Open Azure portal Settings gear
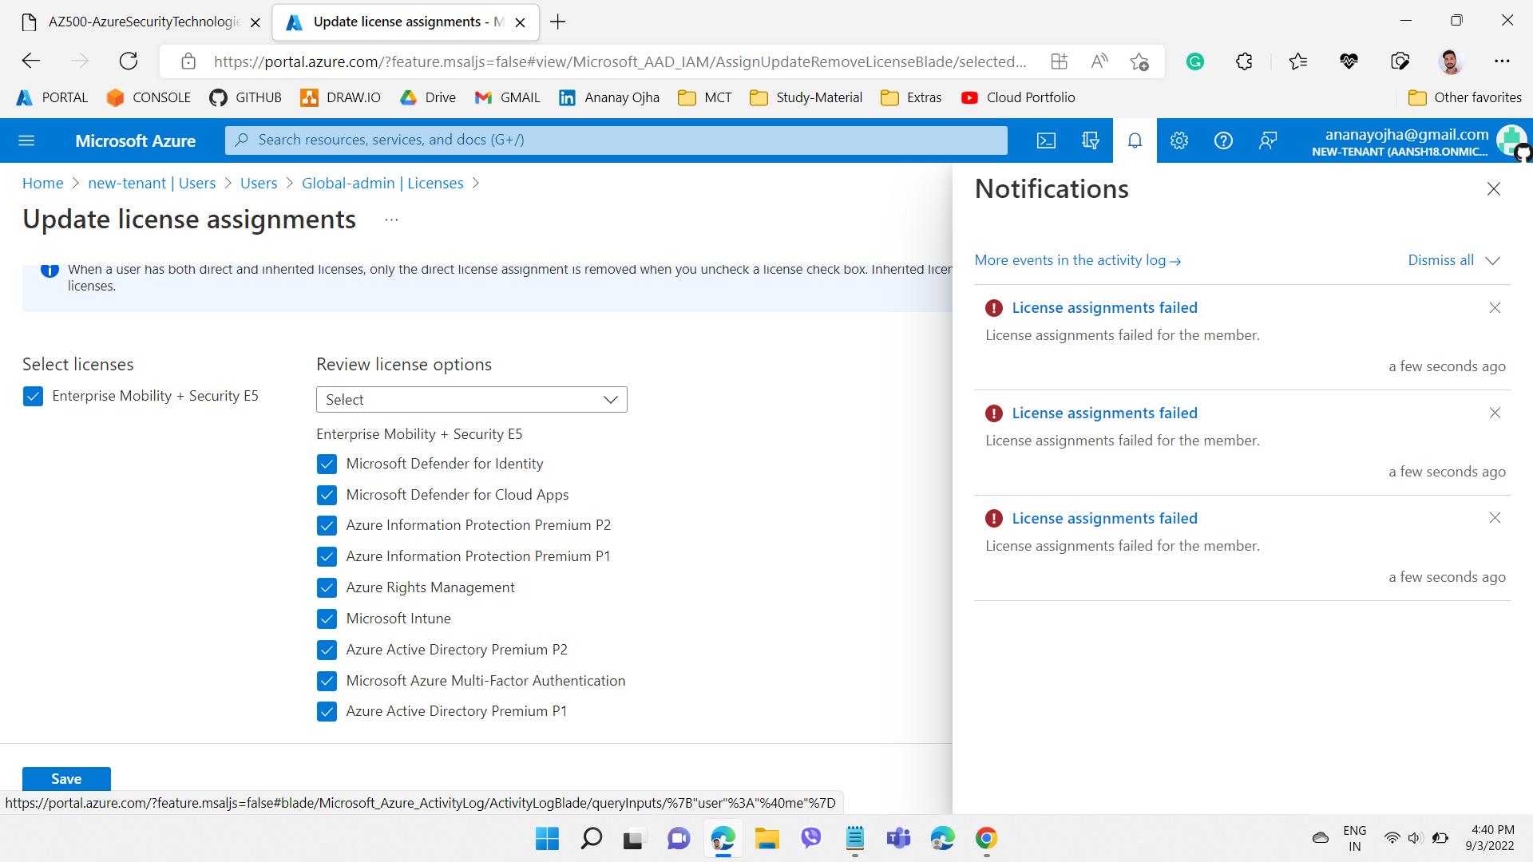The width and height of the screenshot is (1533, 862). (x=1179, y=140)
